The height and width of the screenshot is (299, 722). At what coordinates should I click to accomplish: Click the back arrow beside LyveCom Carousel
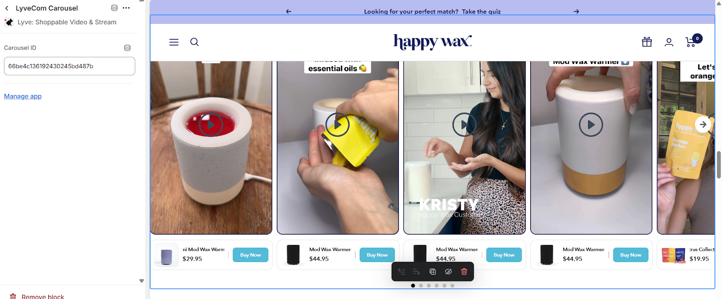[x=7, y=8]
